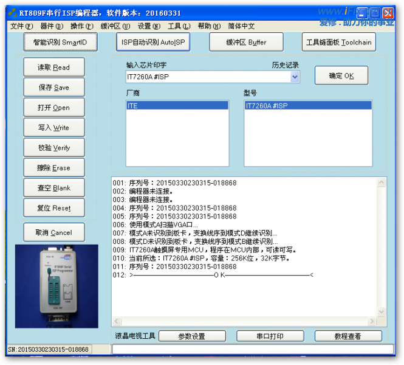Erase chip with 擦除 Erase

(x=54, y=168)
